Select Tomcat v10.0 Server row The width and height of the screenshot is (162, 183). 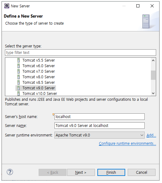pyautogui.click(x=37, y=93)
